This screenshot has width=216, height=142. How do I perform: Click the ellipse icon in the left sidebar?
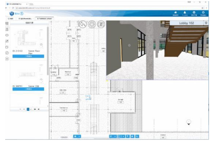click(x=7, y=35)
